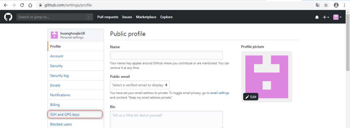Image resolution: width=350 pixels, height=128 pixels.
Task: Go to the browser home icon
Action: [x=30, y=5]
